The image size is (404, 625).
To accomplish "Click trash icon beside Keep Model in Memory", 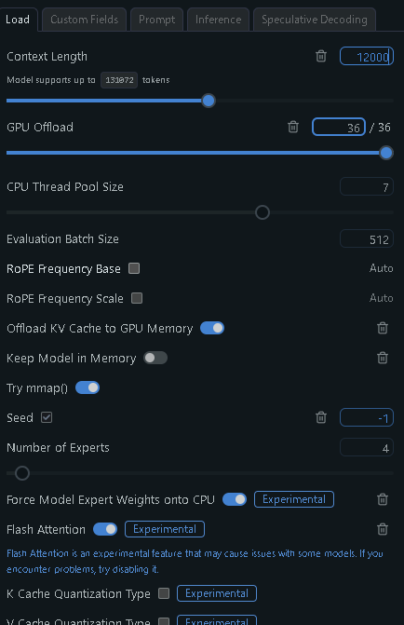I will click(383, 358).
